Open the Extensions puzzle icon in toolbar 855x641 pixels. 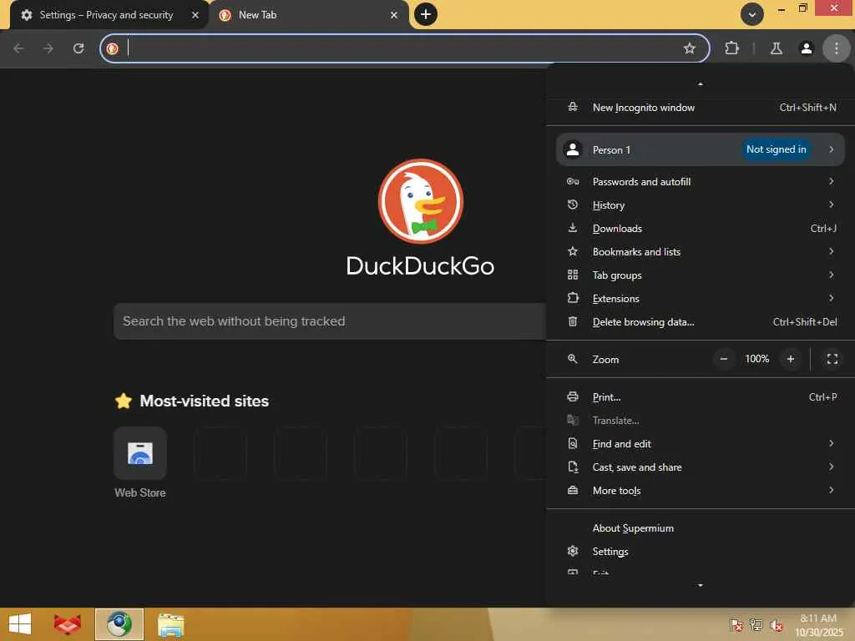click(731, 48)
